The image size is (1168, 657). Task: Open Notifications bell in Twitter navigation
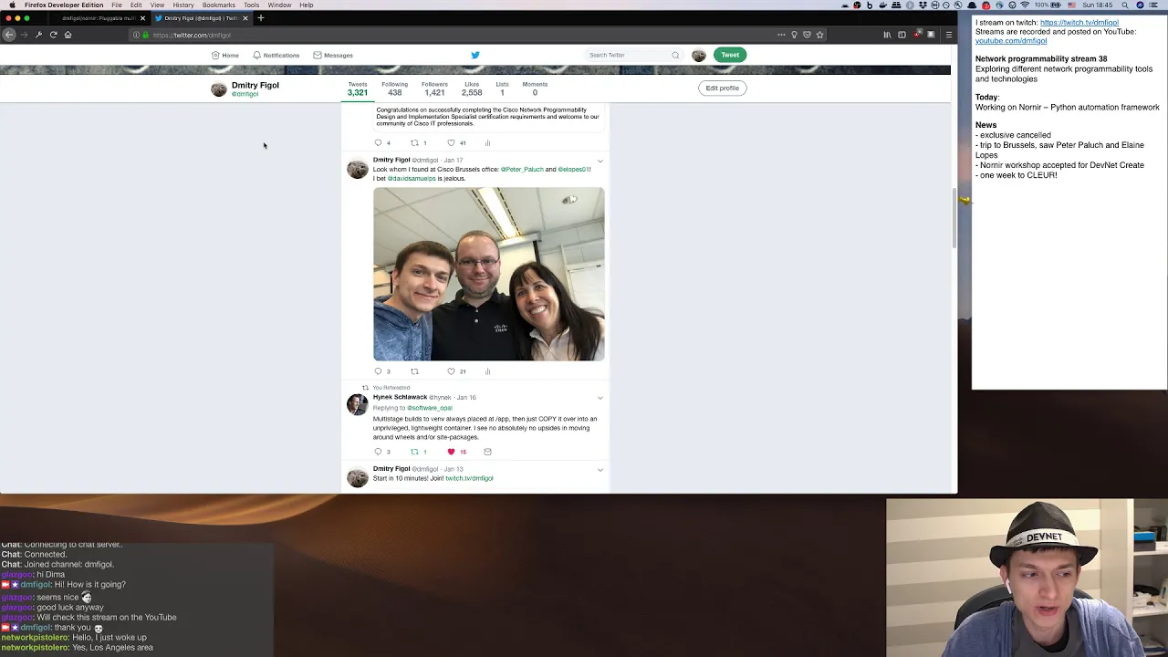point(256,55)
